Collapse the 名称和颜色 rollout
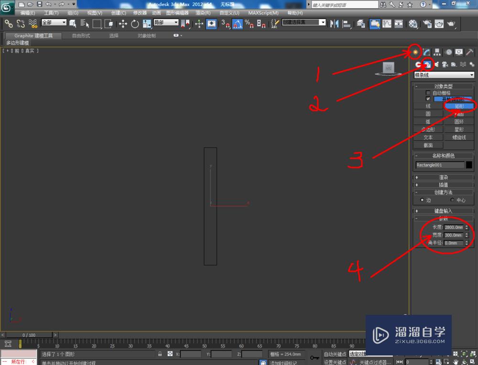Image resolution: width=478 pixels, height=365 pixels. (444, 156)
